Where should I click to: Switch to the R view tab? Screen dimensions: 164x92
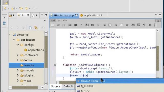pos(35,15)
